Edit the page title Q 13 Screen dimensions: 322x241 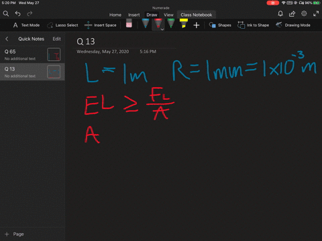pos(86,42)
